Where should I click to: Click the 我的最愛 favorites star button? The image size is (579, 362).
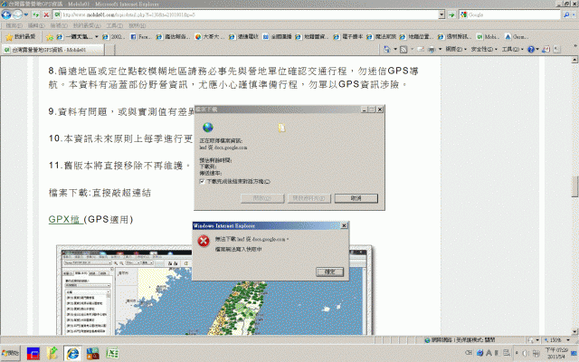[20, 36]
